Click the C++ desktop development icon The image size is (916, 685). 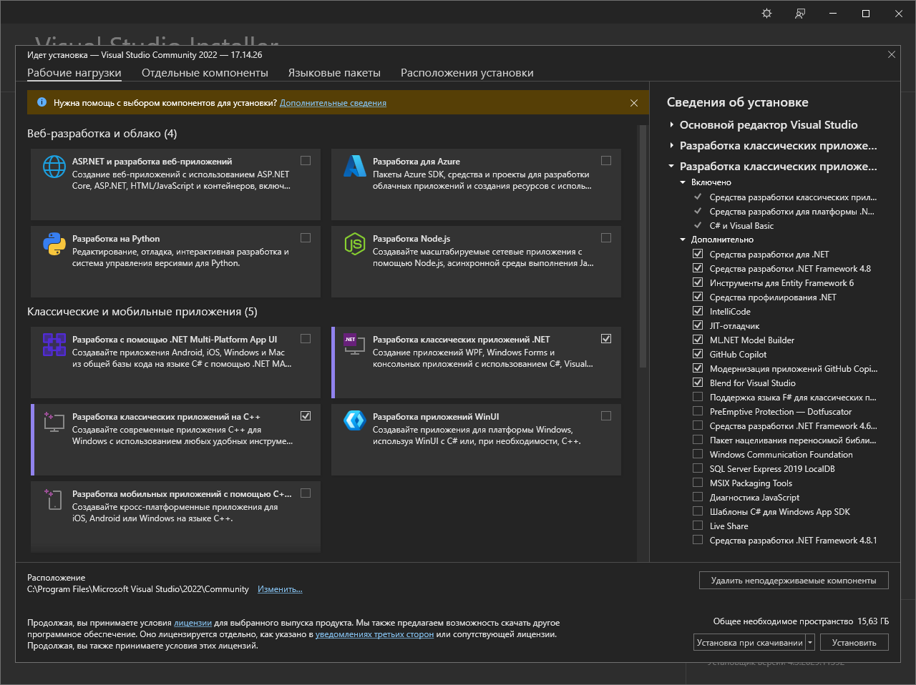click(x=54, y=421)
